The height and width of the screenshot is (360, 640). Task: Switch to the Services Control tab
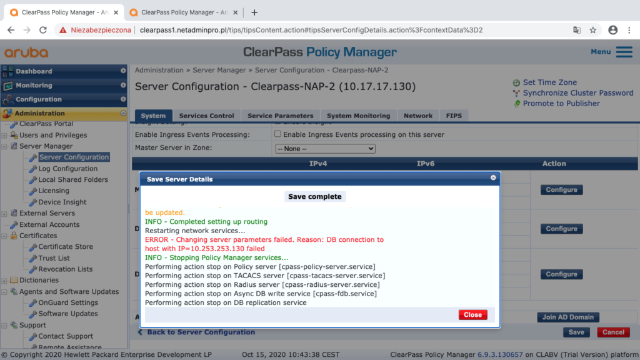[206, 116]
